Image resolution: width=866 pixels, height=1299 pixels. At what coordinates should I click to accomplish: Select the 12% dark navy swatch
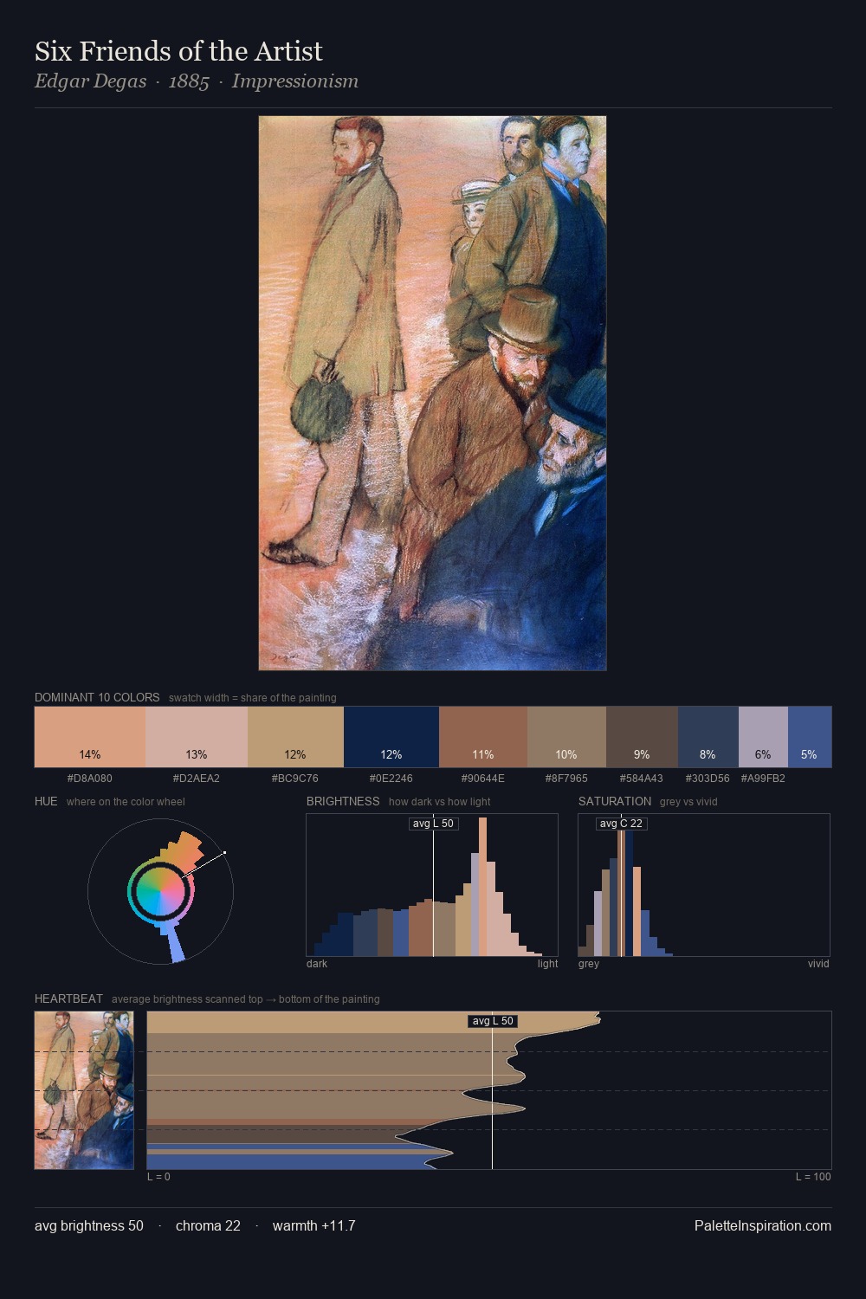pos(391,737)
